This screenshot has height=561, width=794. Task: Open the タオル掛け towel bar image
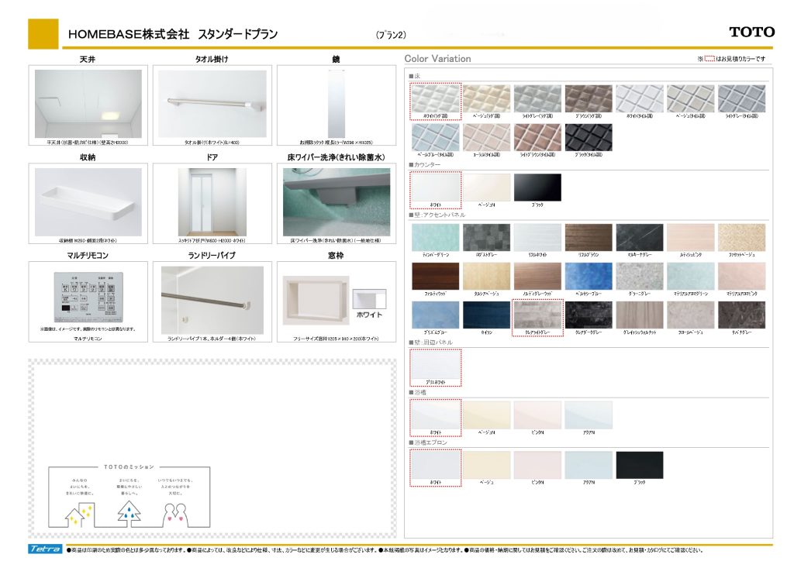point(212,103)
